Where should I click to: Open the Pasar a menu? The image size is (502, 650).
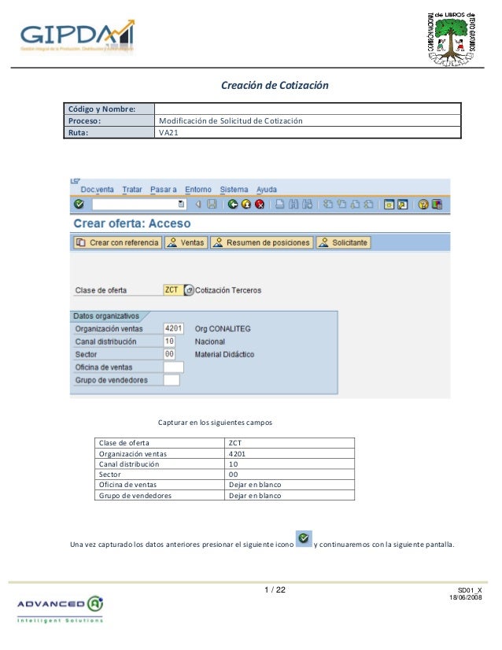pyautogui.click(x=163, y=190)
